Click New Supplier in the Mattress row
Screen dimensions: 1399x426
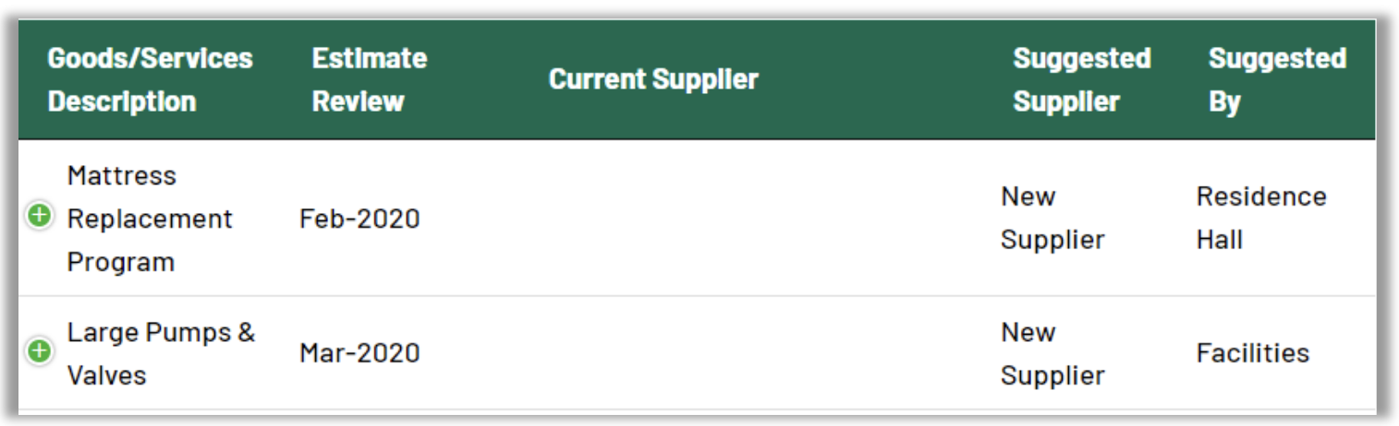[1052, 219]
